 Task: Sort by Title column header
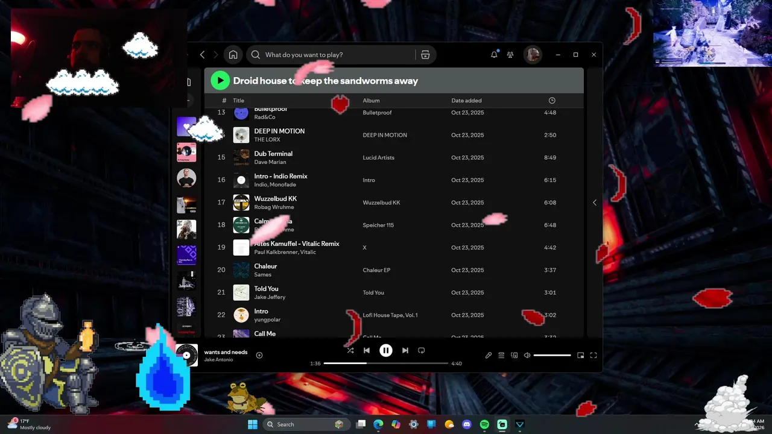[239, 101]
